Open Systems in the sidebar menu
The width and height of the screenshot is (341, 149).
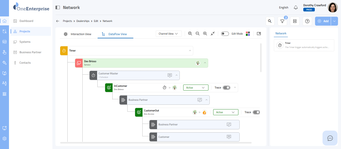[25, 42]
